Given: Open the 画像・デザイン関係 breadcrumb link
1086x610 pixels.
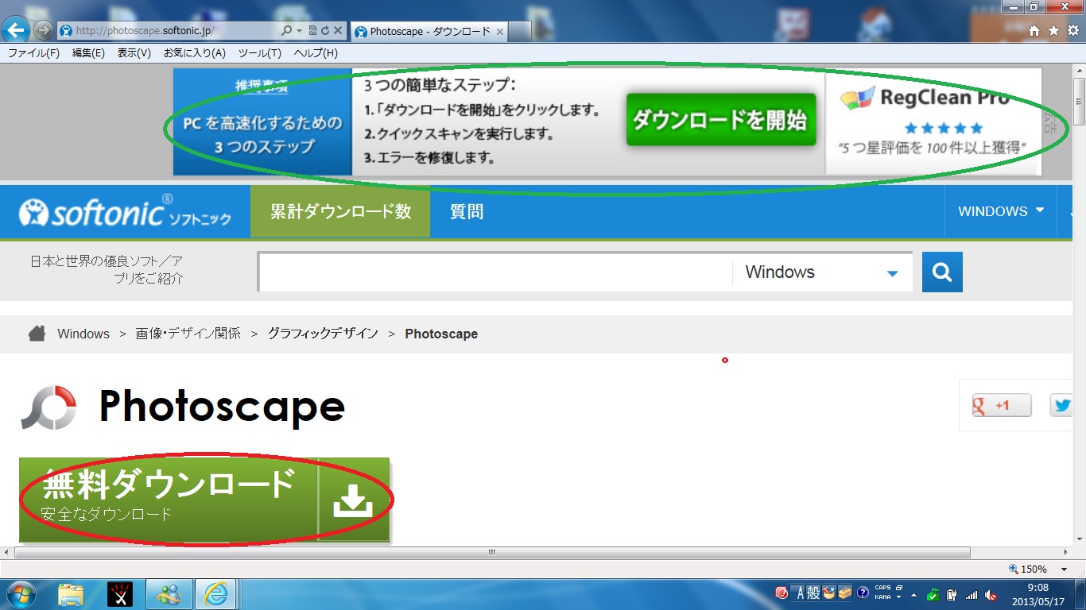Looking at the screenshot, I should point(188,334).
